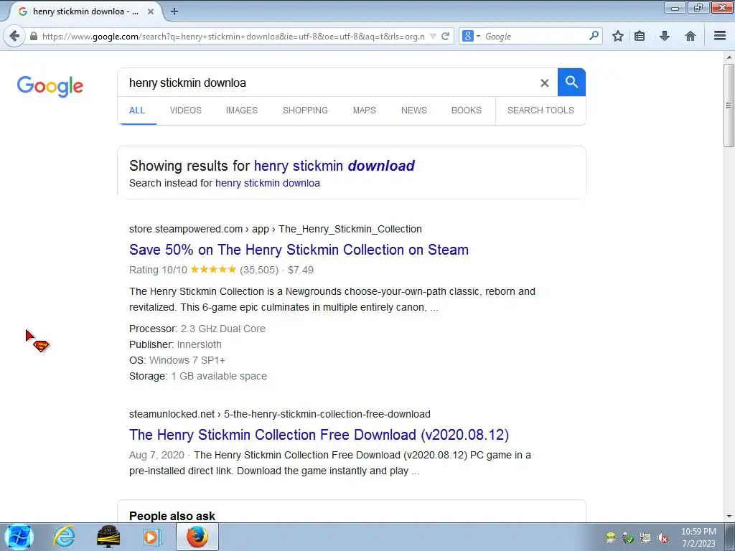
Task: Open the BOOKS tab
Action: [x=467, y=110]
